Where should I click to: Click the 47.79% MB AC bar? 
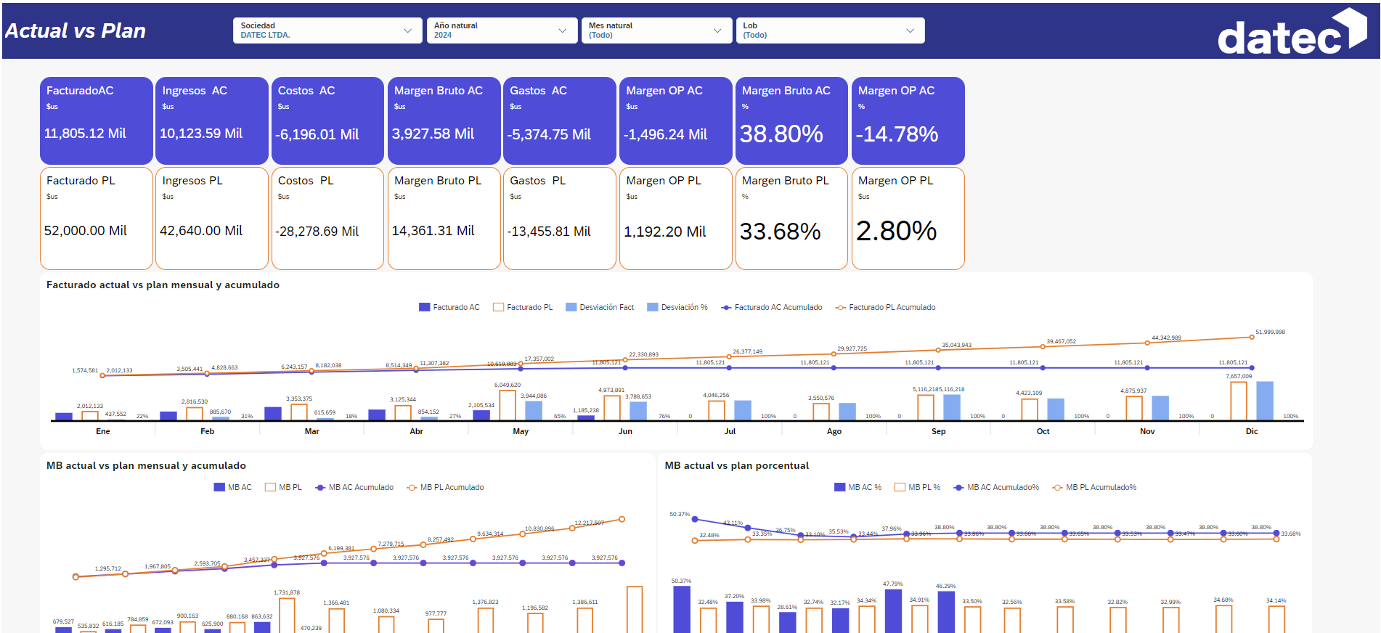pyautogui.click(x=893, y=610)
